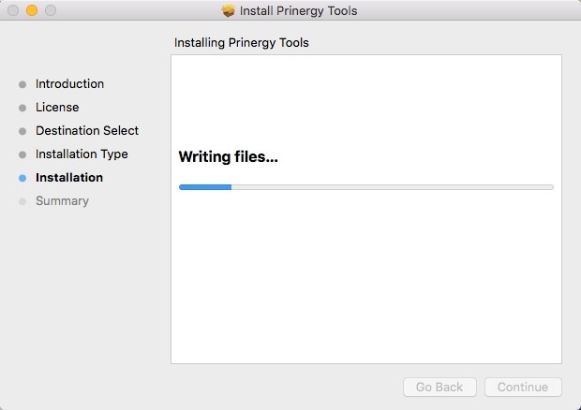
Task: Minimize the installer window
Action: tap(32, 11)
